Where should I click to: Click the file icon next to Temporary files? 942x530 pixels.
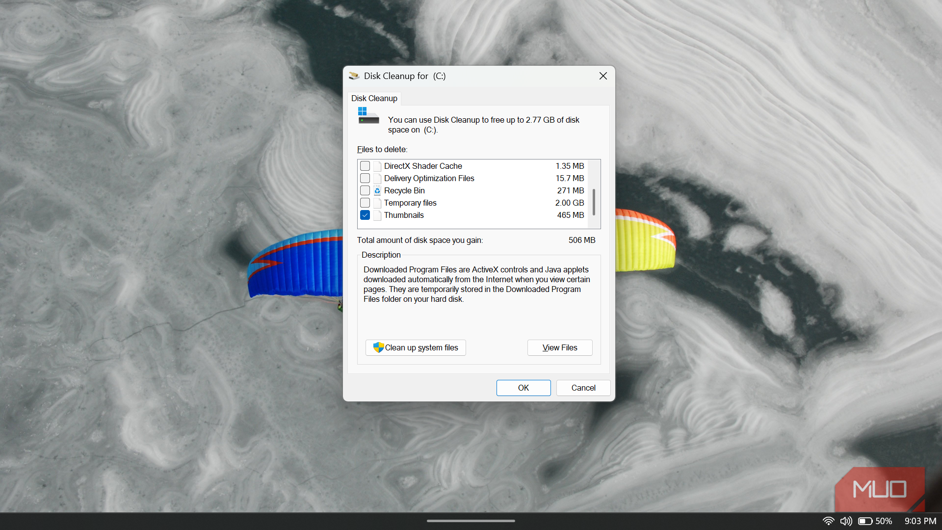tap(377, 203)
